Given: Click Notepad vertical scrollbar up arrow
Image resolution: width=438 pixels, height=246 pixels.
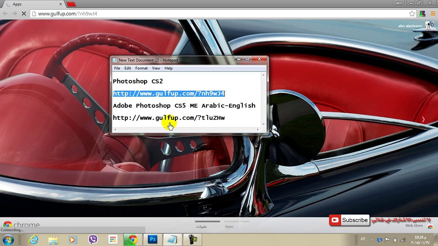Looking at the screenshot, I should [264, 75].
